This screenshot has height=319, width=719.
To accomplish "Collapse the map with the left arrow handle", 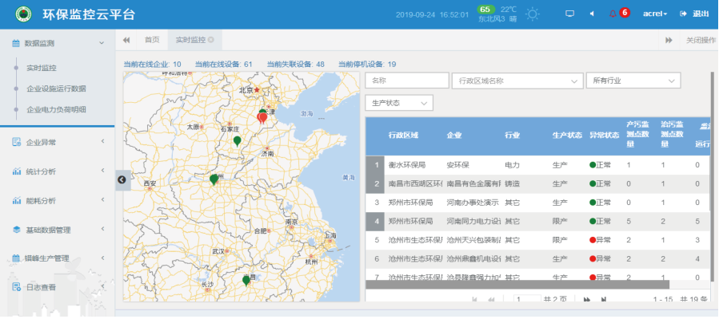I will tap(122, 179).
